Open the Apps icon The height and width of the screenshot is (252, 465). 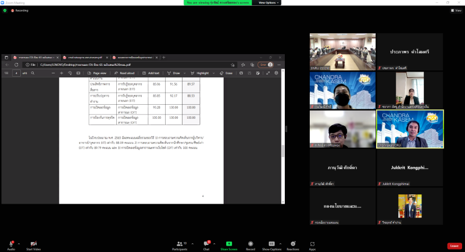[312, 243]
